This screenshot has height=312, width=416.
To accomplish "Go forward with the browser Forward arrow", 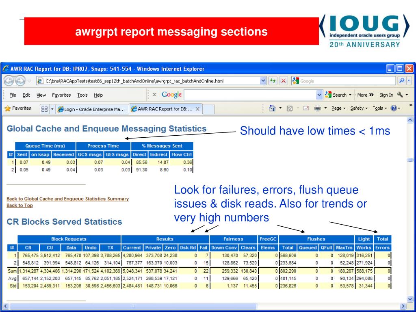I will (20, 81).
